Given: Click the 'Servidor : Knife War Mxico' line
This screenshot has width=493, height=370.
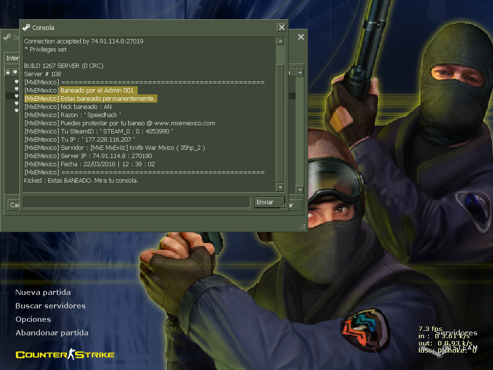Looking at the screenshot, I should tap(115, 147).
